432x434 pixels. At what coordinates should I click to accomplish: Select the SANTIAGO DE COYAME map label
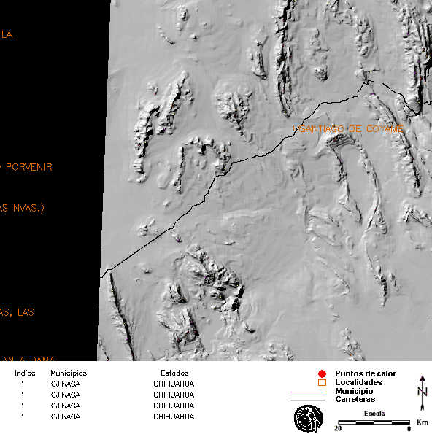(x=348, y=128)
